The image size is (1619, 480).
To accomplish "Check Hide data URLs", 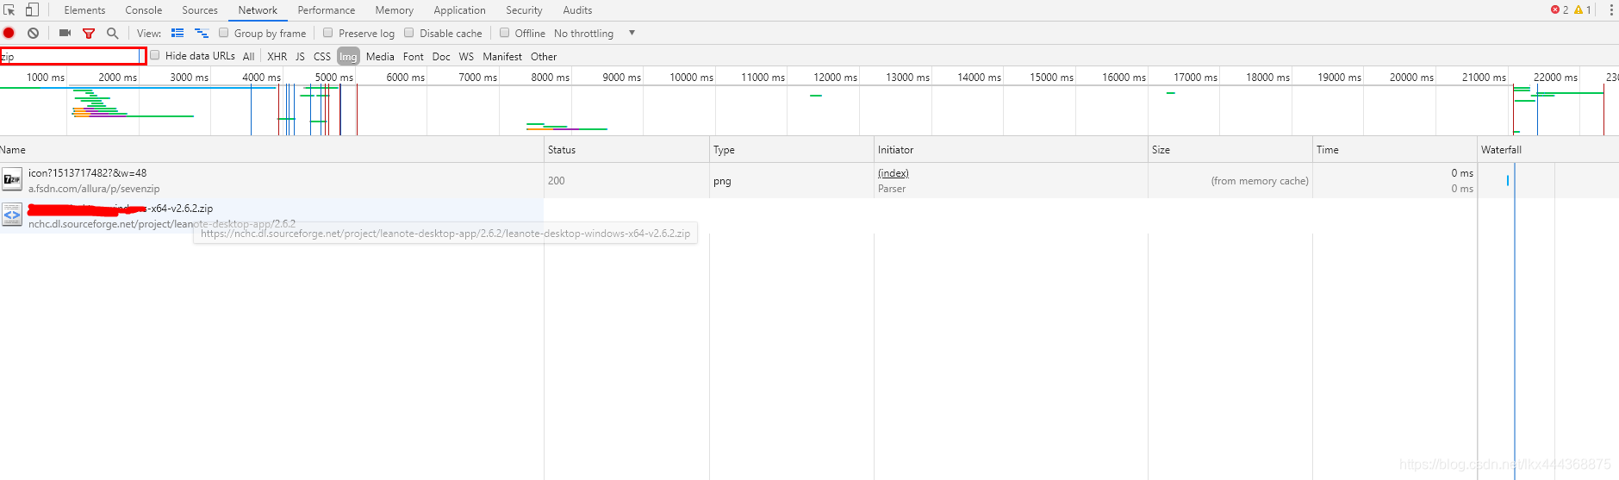I will point(155,55).
